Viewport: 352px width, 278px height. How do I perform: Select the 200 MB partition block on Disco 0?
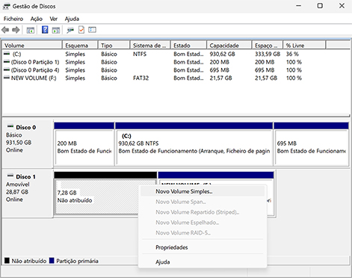84,143
